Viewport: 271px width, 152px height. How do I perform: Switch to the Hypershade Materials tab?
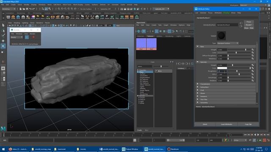coord(141,36)
